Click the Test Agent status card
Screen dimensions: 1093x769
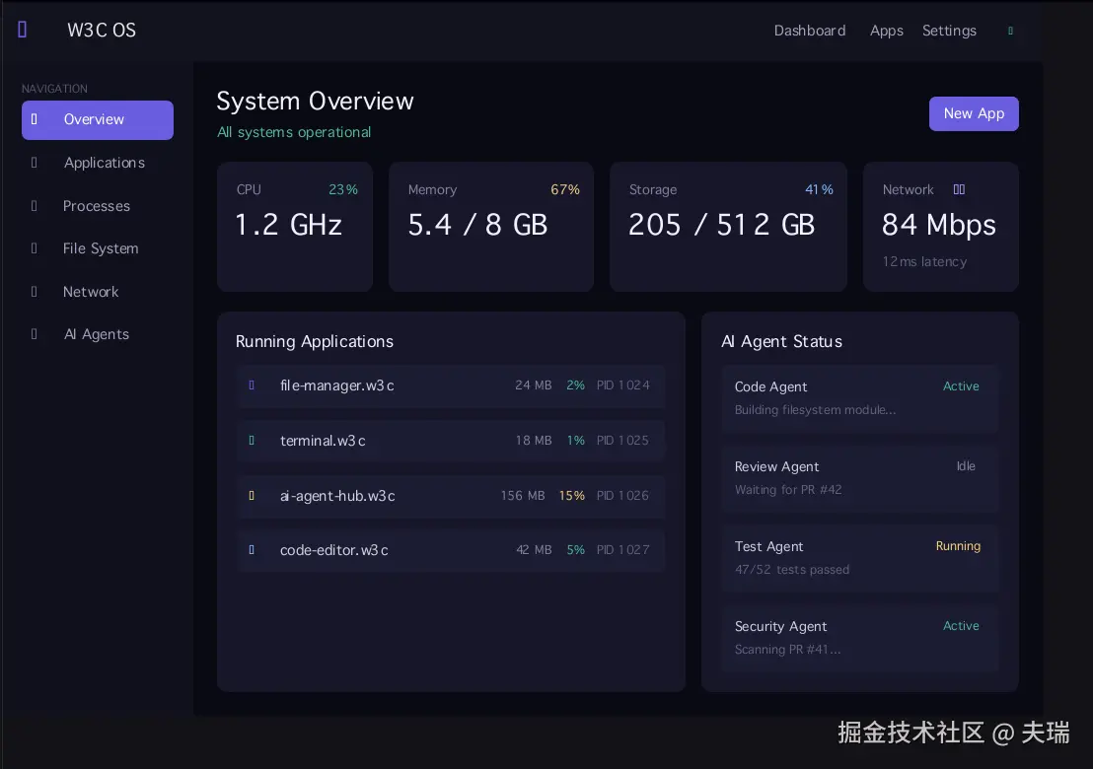point(859,558)
